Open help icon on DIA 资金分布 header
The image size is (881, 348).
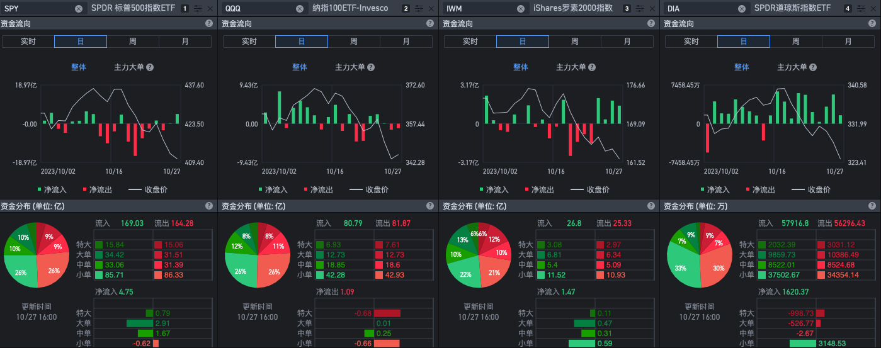872,206
